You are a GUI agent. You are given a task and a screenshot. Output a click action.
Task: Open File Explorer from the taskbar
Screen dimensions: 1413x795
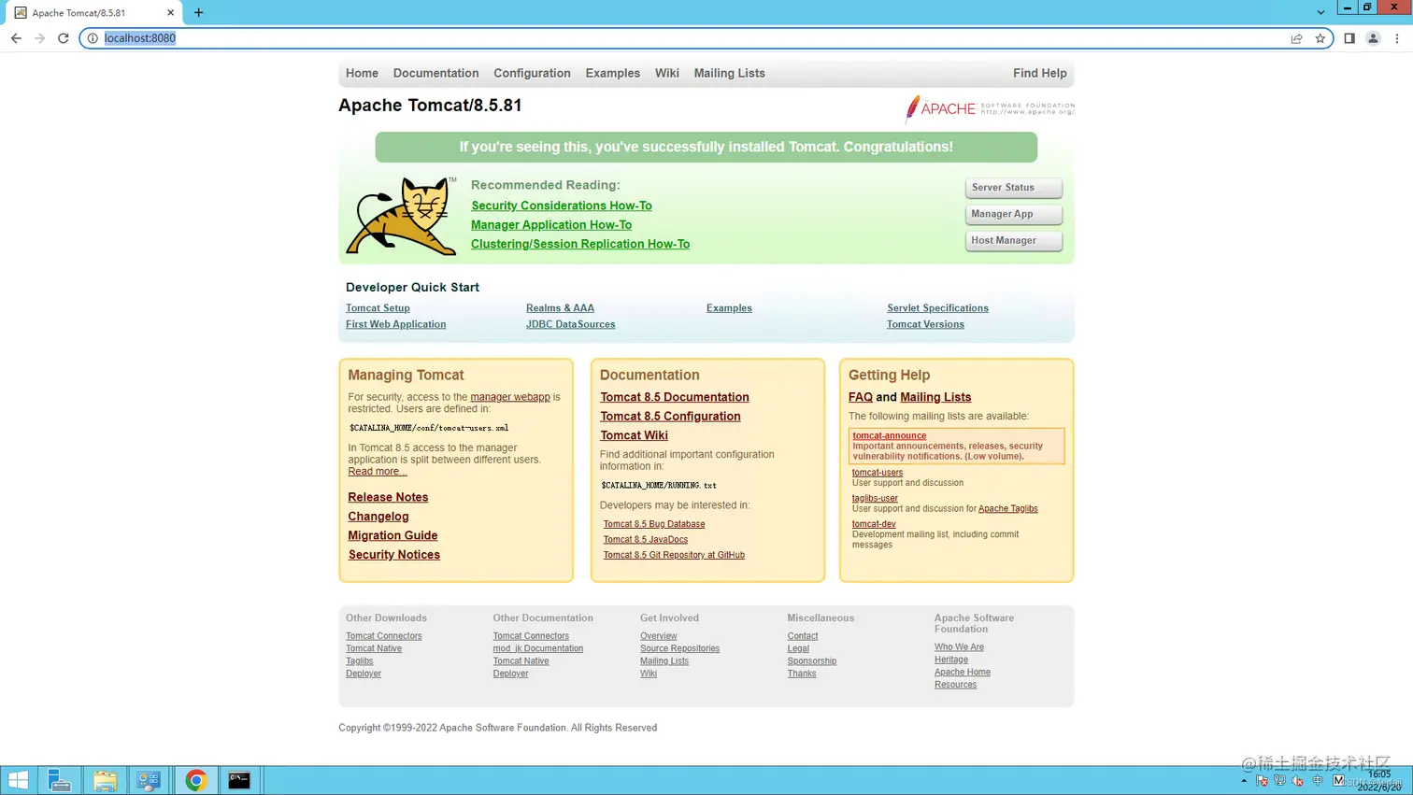[x=105, y=780]
